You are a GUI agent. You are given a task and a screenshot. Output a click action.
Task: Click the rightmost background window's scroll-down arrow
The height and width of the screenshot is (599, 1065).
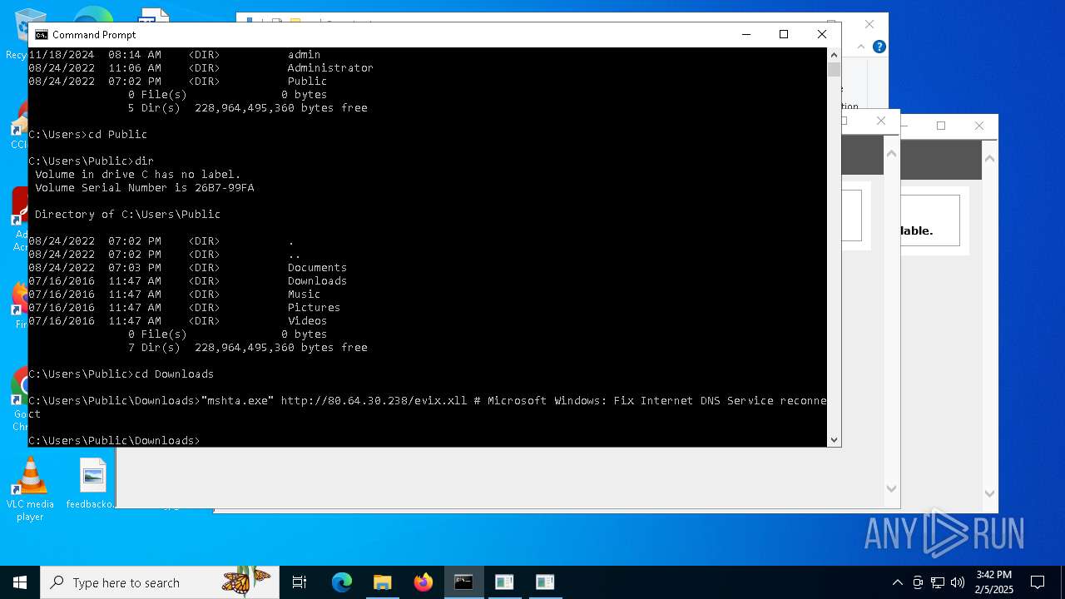click(989, 493)
